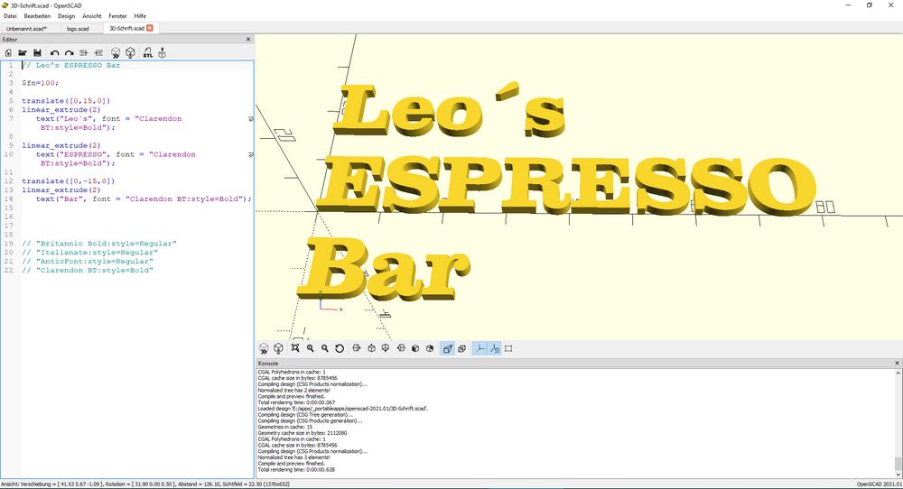Click the '// Leo's ESPRESSO Bar' comment line
This screenshot has width=903, height=489.
pos(70,65)
